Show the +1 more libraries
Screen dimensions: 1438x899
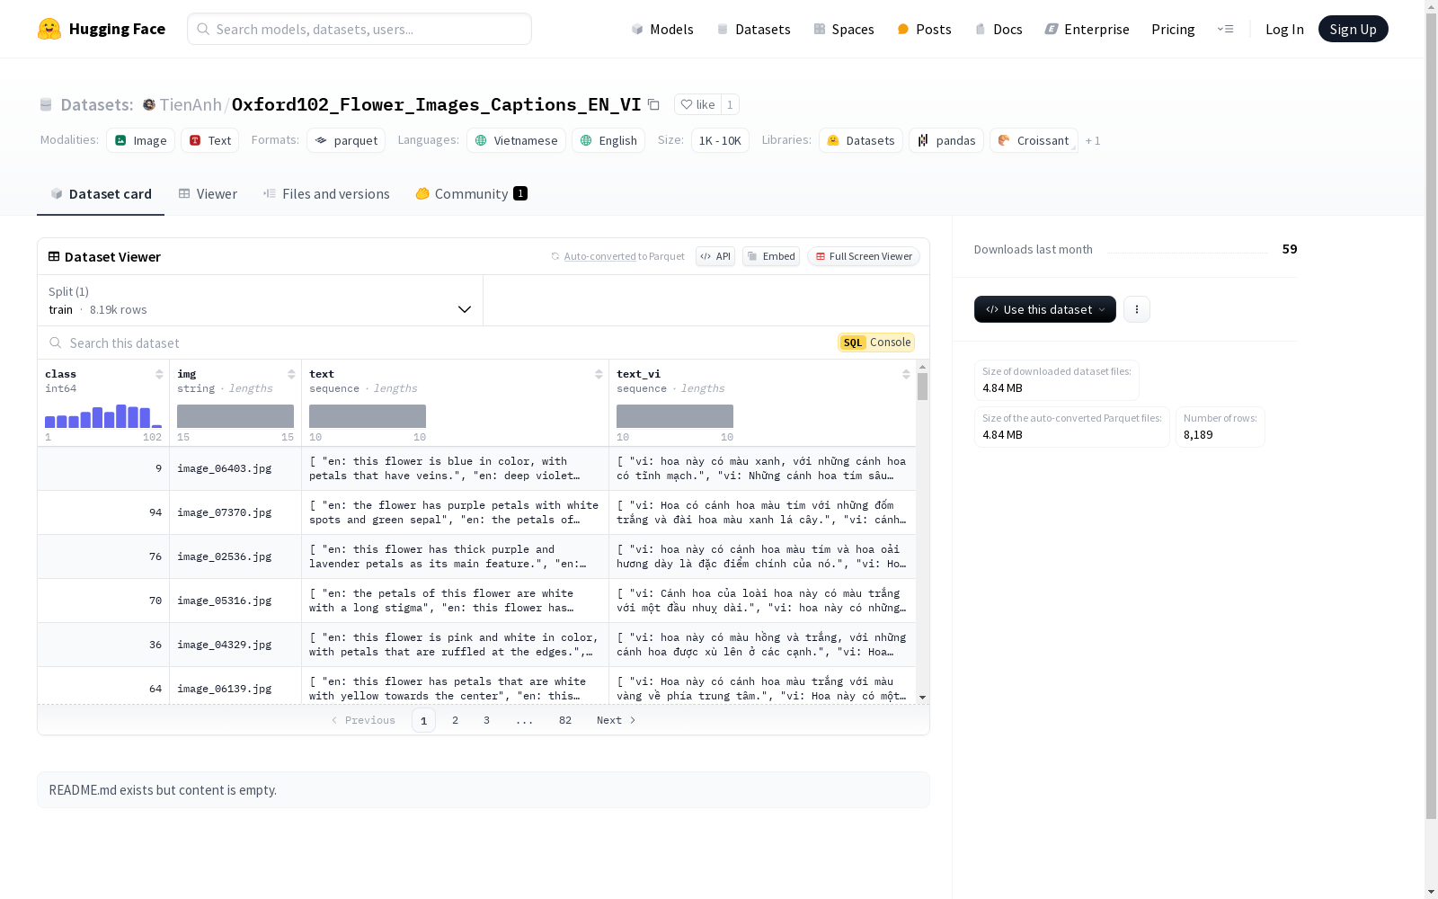click(1093, 141)
